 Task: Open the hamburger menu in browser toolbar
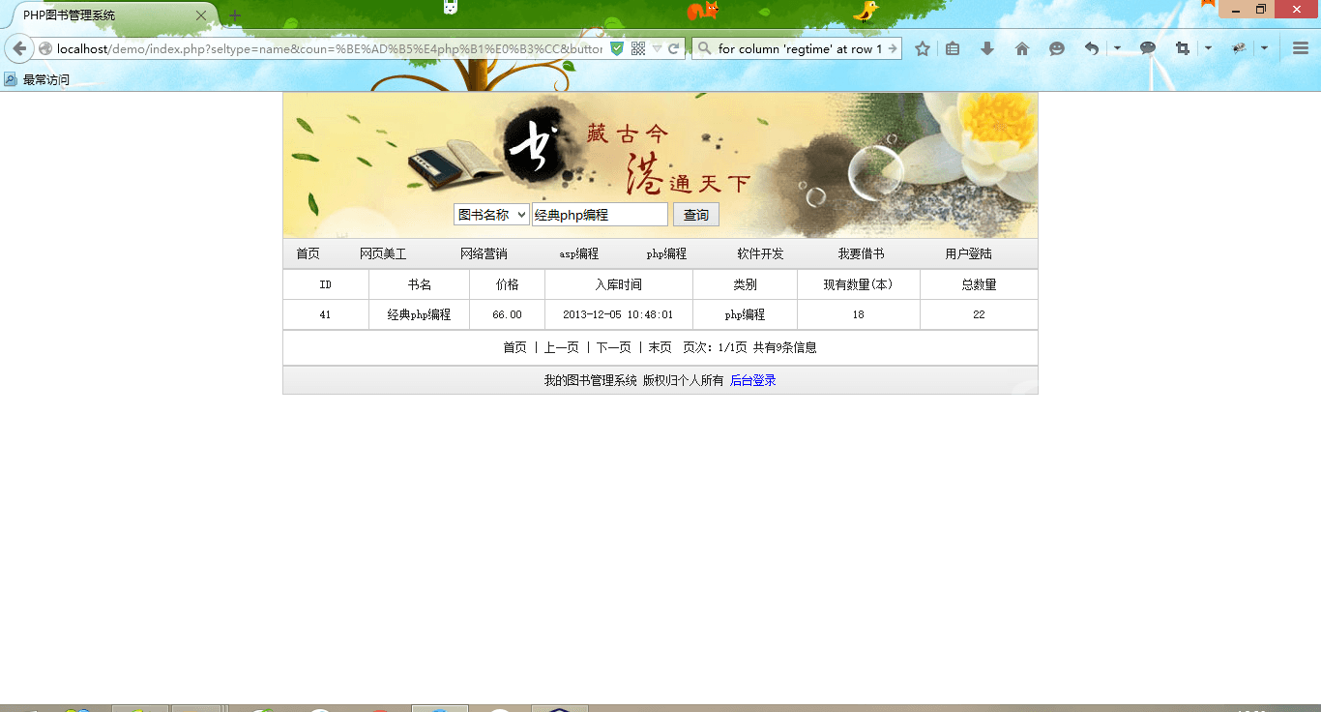tap(1300, 48)
